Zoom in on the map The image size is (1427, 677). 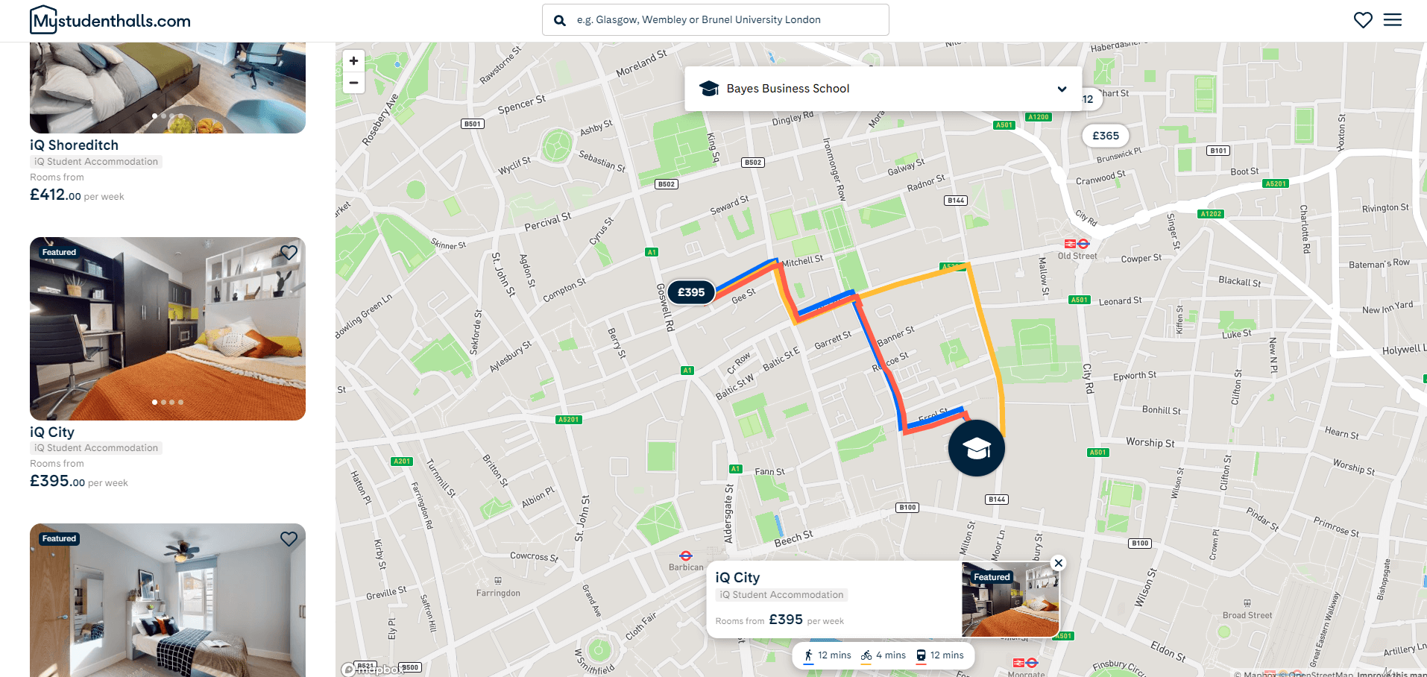tap(353, 61)
